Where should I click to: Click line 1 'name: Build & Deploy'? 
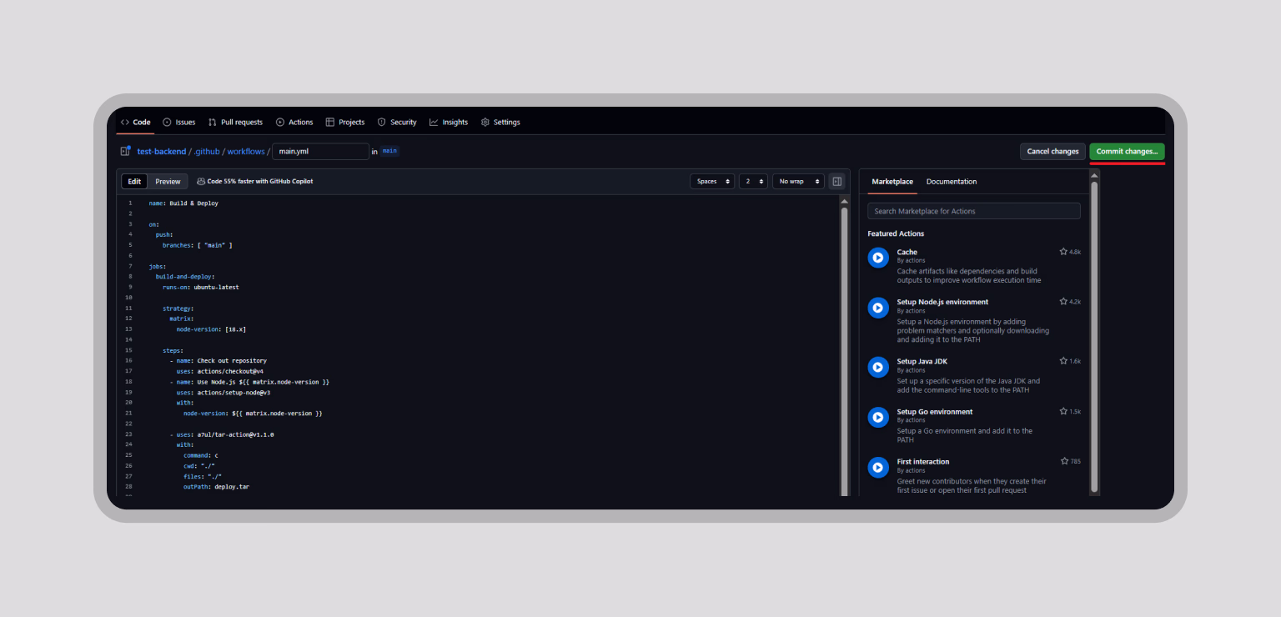click(x=183, y=203)
